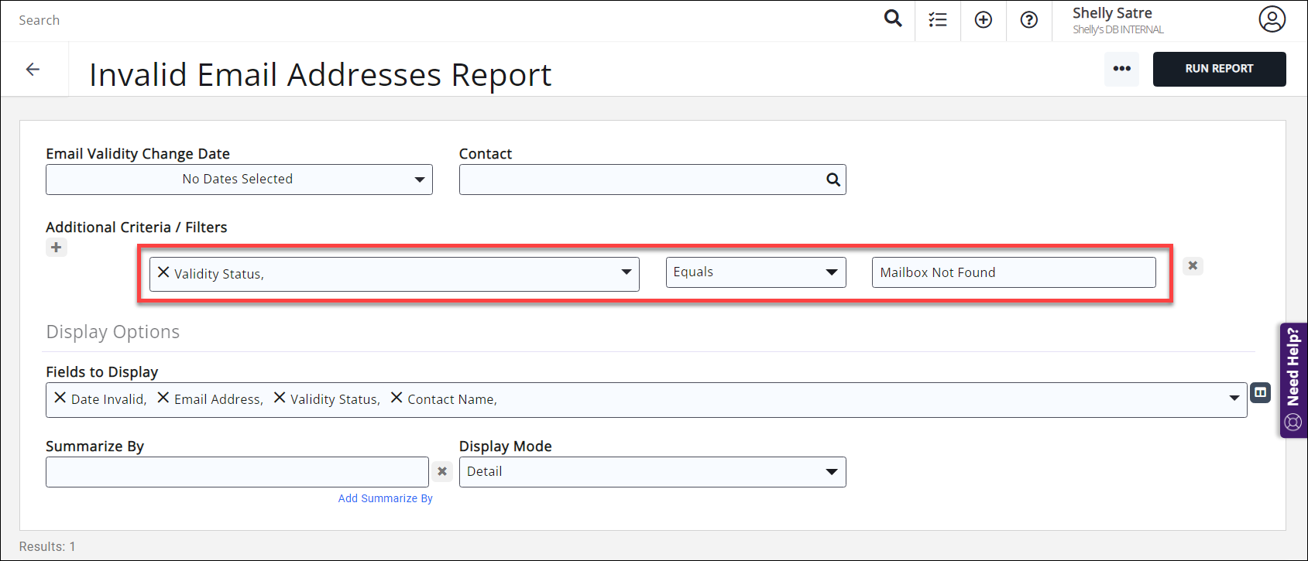Click the Add Summarize By link

point(385,498)
